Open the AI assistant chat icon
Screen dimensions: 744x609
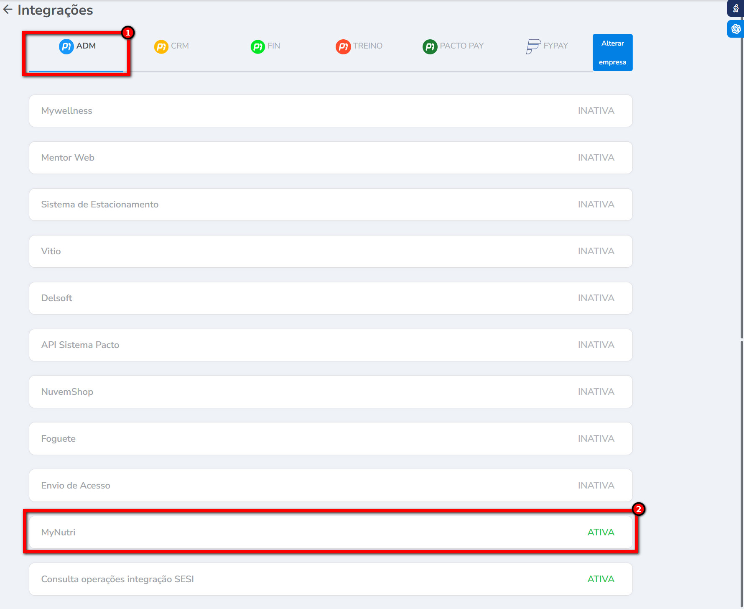coord(736,29)
